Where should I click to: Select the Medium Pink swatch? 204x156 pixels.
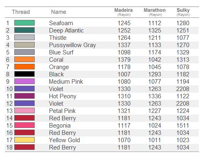(x=24, y=81)
